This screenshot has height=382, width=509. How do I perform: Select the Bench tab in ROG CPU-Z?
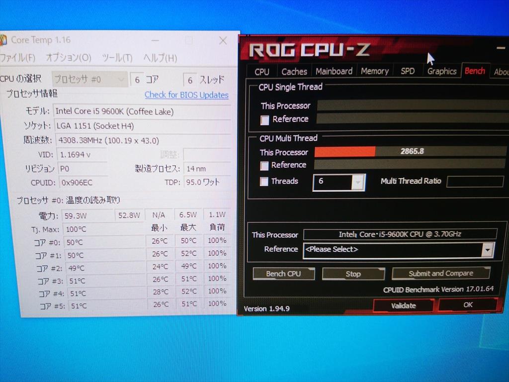475,71
